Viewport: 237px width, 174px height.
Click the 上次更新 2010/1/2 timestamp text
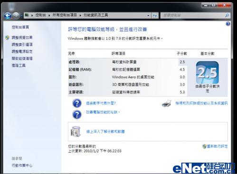[x=95, y=151]
